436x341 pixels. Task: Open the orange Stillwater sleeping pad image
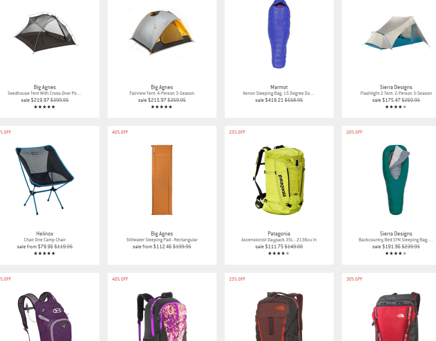click(x=162, y=180)
